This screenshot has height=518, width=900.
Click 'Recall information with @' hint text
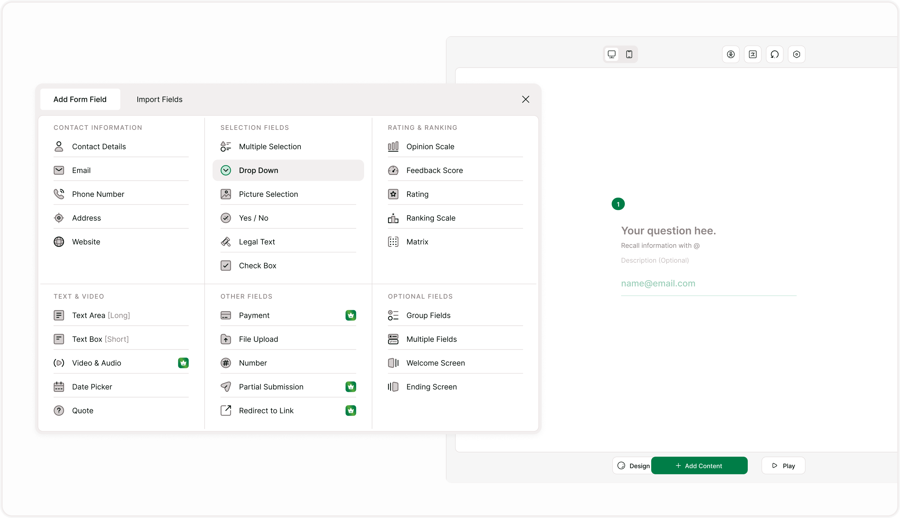[660, 246]
